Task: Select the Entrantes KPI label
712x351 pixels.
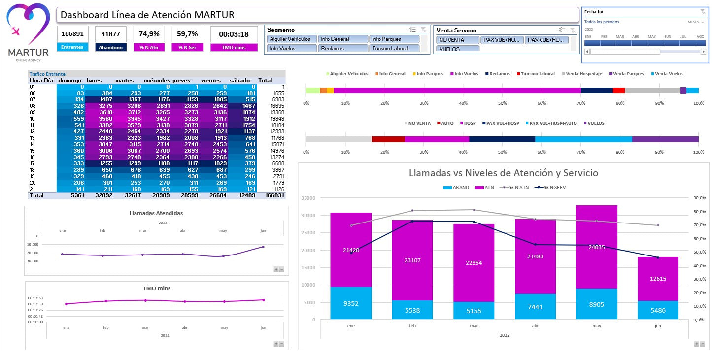Action: [72, 47]
